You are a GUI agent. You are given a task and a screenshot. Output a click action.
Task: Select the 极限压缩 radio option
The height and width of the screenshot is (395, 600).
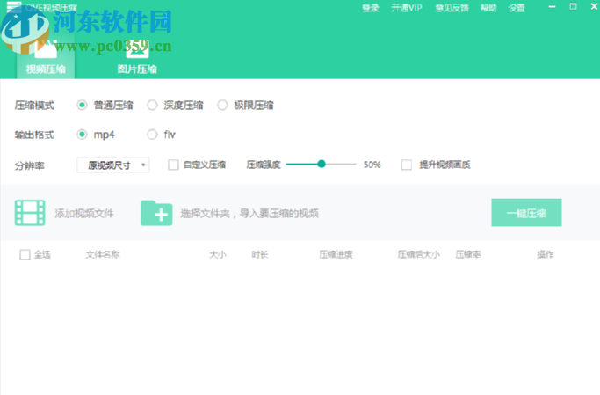[223, 105]
